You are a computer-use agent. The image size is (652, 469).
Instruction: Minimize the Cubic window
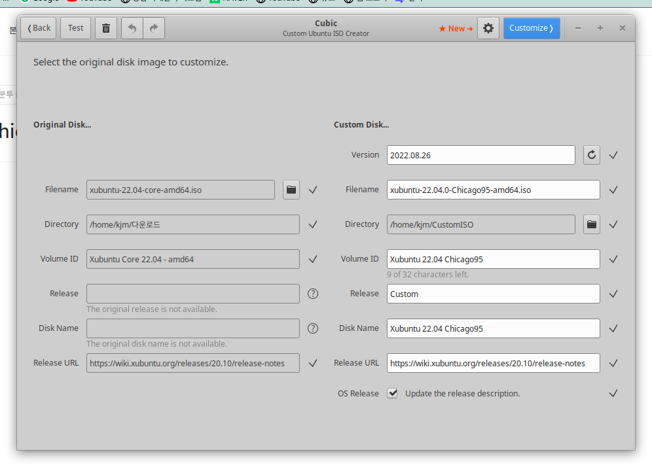(x=578, y=28)
